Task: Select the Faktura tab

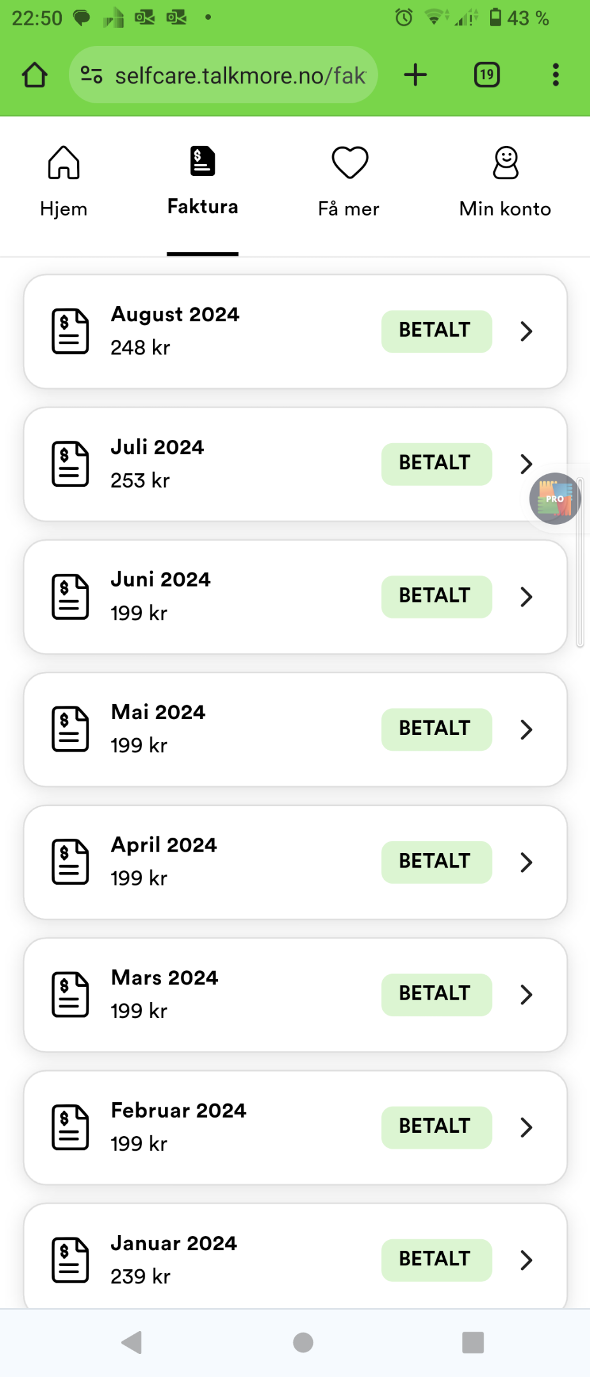Action: [203, 182]
